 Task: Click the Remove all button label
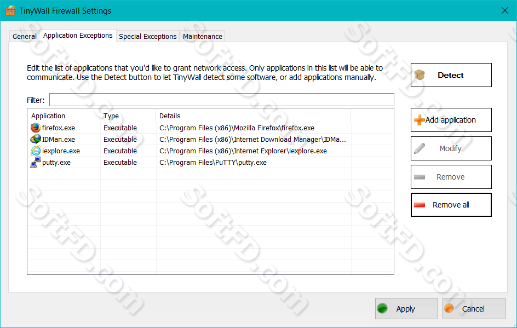[x=451, y=205]
